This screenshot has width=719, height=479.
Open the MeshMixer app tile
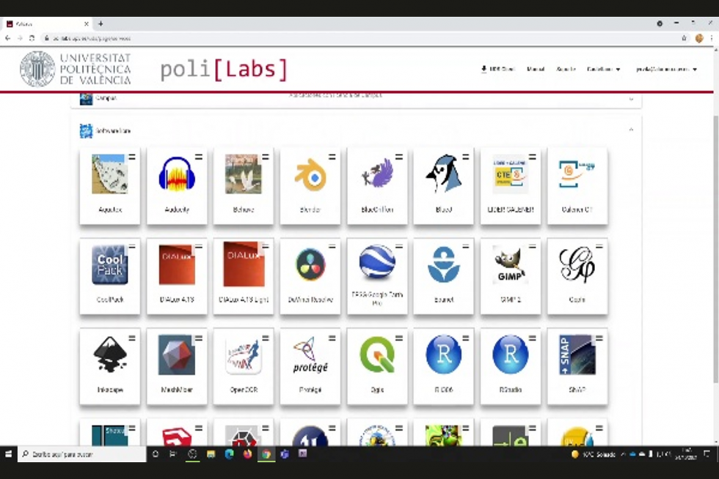tap(177, 366)
